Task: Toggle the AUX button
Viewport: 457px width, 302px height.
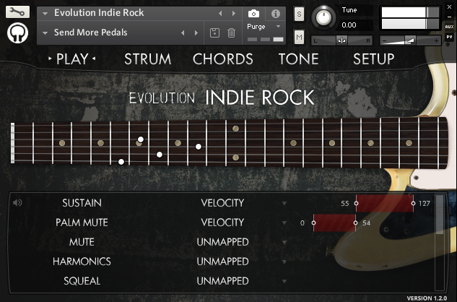Action: [450, 26]
